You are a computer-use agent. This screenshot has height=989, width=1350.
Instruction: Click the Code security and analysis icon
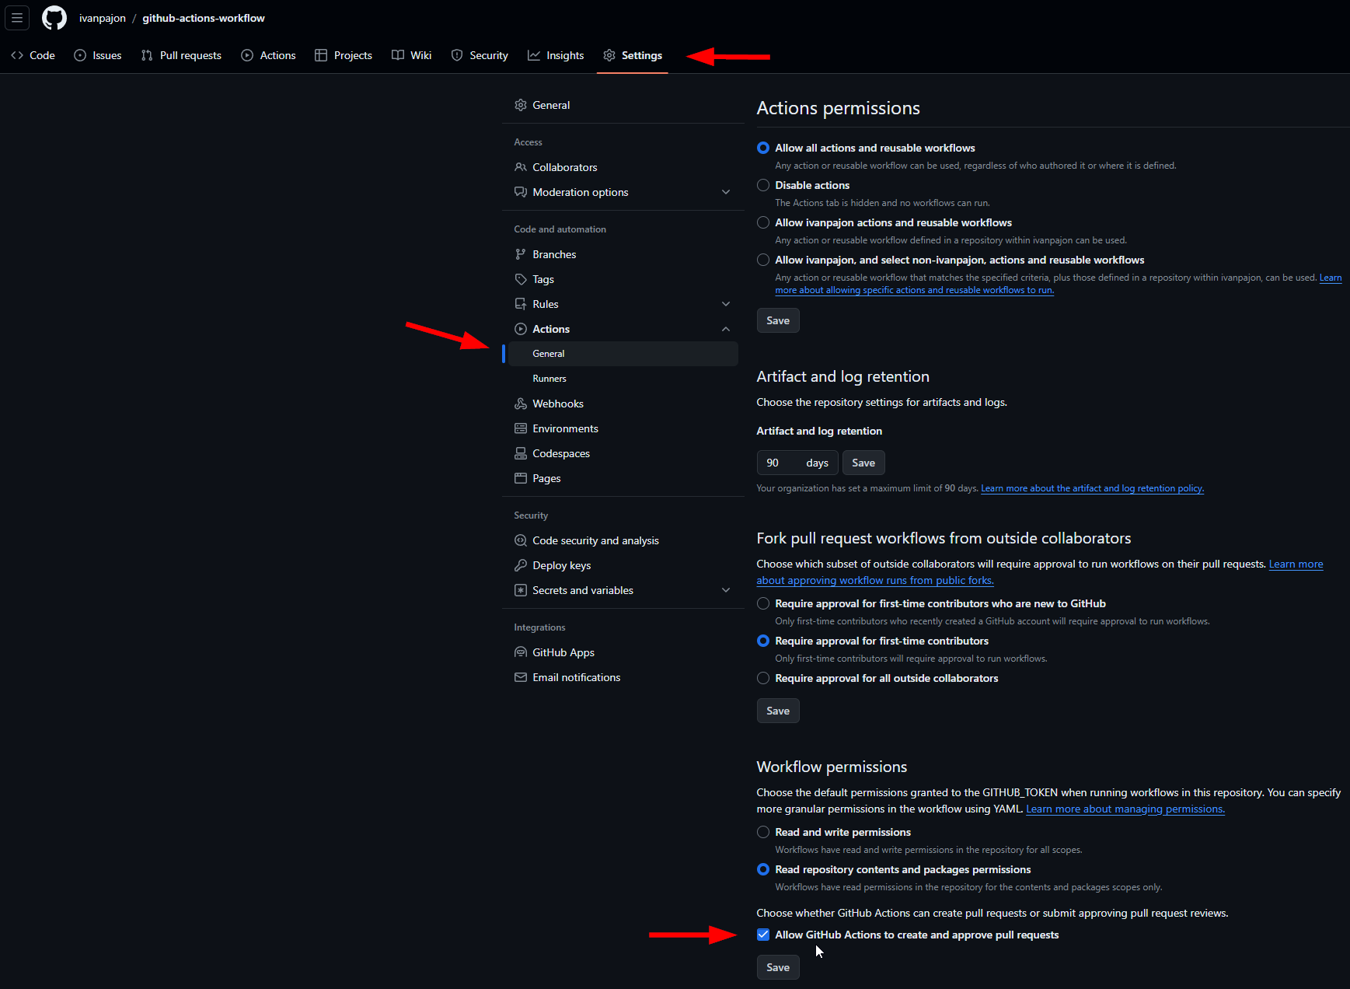tap(521, 540)
